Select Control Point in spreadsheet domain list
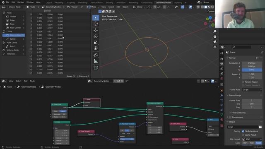Viewport: 265px width, 149px height. point(14,35)
